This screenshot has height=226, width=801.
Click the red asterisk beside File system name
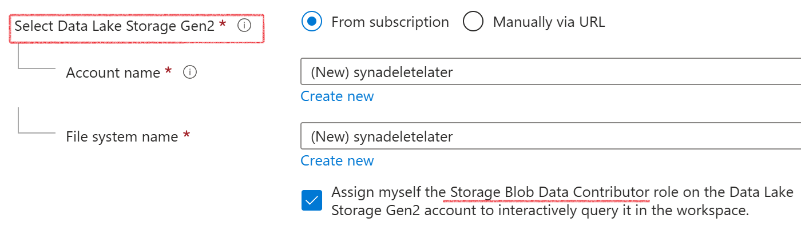coord(186,135)
